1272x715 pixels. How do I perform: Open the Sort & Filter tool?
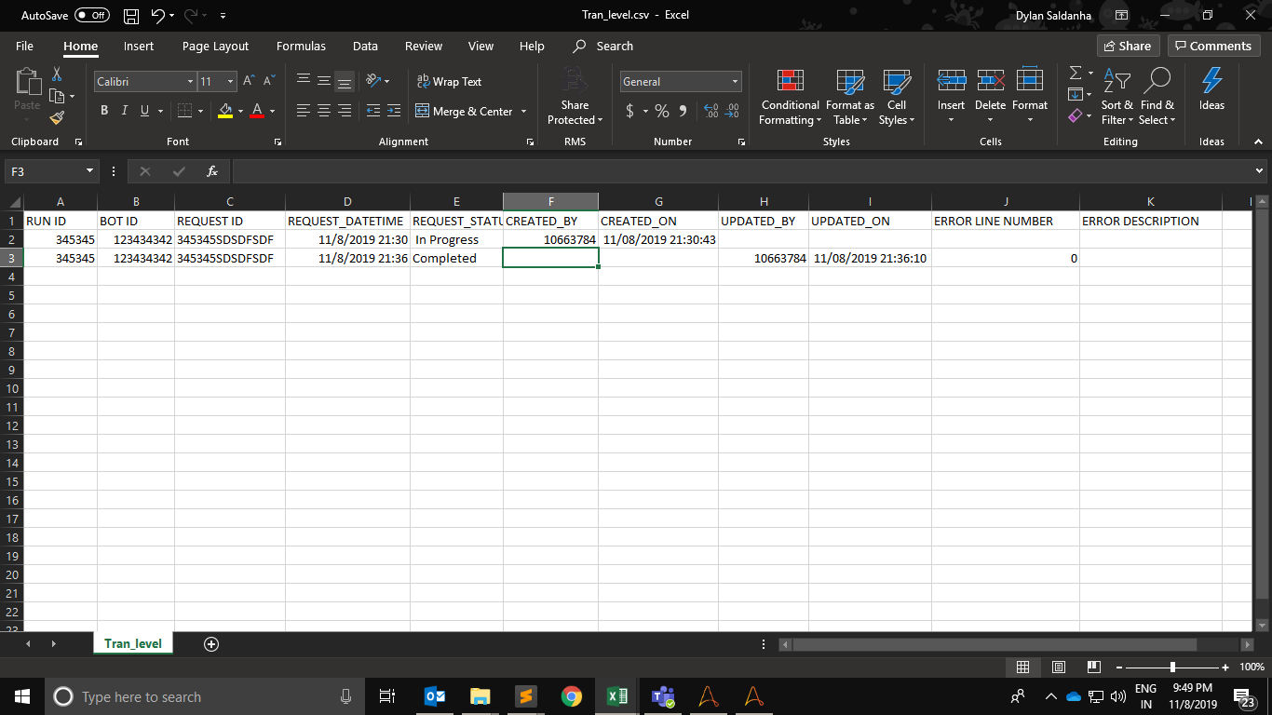(1116, 97)
